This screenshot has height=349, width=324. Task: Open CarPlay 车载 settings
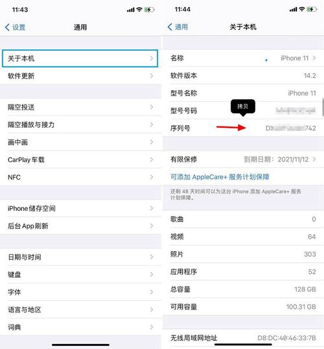click(x=80, y=160)
